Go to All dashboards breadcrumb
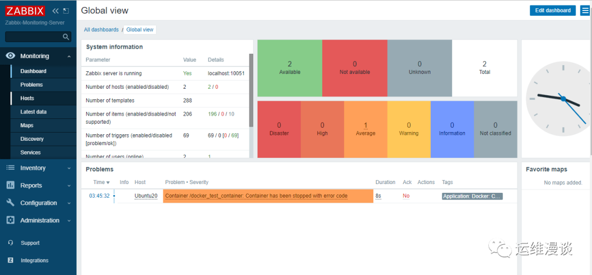This screenshot has width=592, height=275. 101,30
